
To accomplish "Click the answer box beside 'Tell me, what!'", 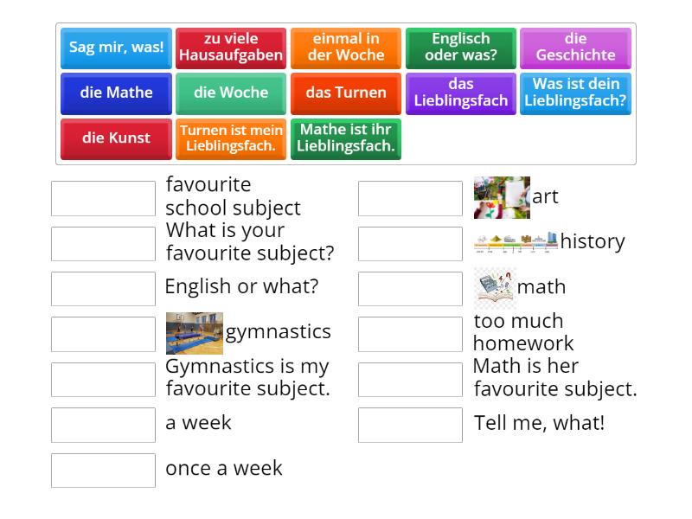I will [410, 425].
